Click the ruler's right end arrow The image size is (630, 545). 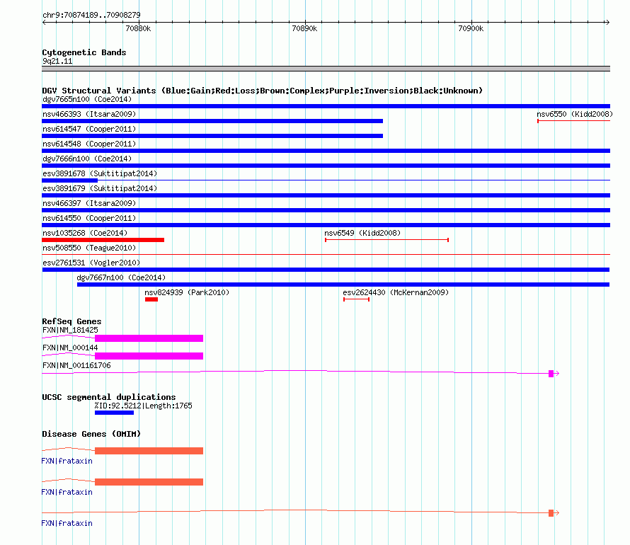(607, 22)
